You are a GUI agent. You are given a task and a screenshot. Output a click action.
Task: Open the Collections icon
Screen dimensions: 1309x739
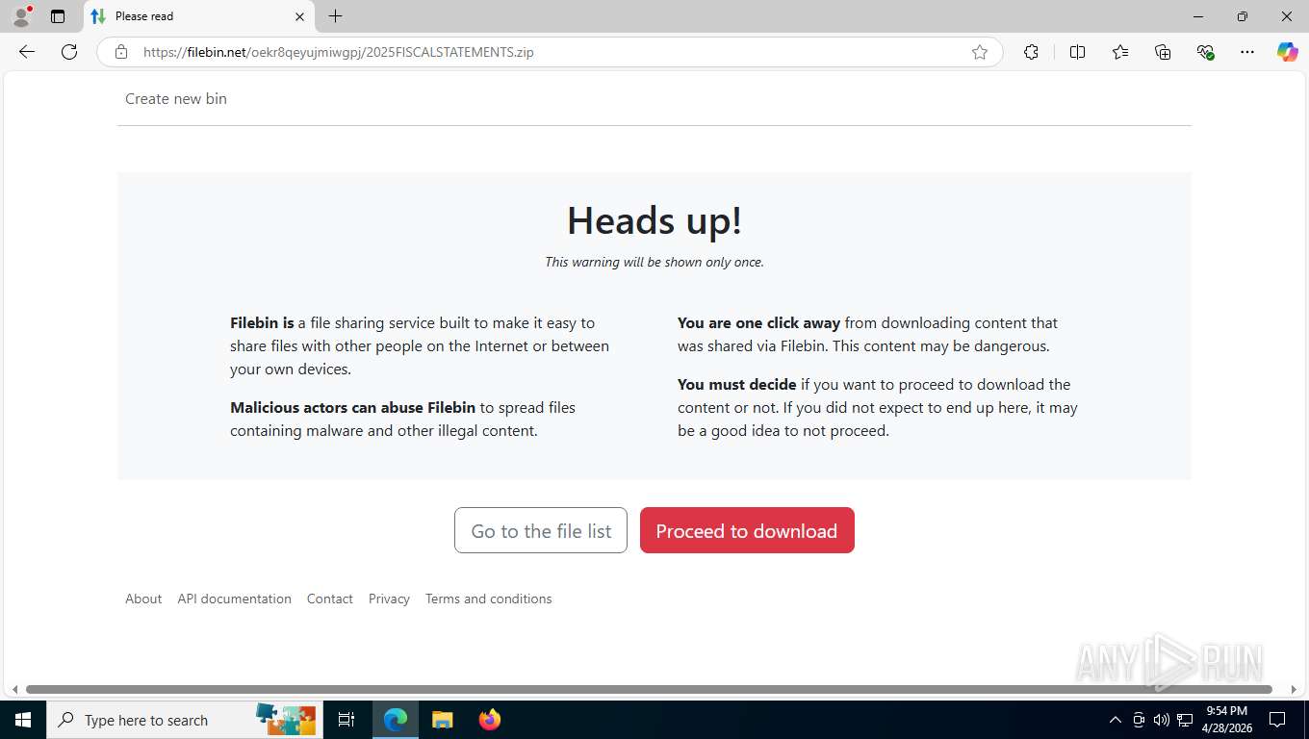click(1163, 52)
